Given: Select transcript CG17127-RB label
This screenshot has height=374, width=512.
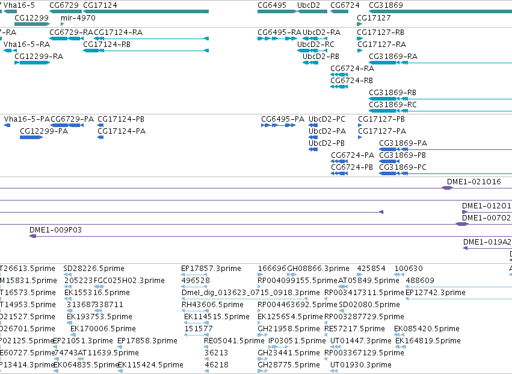Looking at the screenshot, I should coord(380,33).
